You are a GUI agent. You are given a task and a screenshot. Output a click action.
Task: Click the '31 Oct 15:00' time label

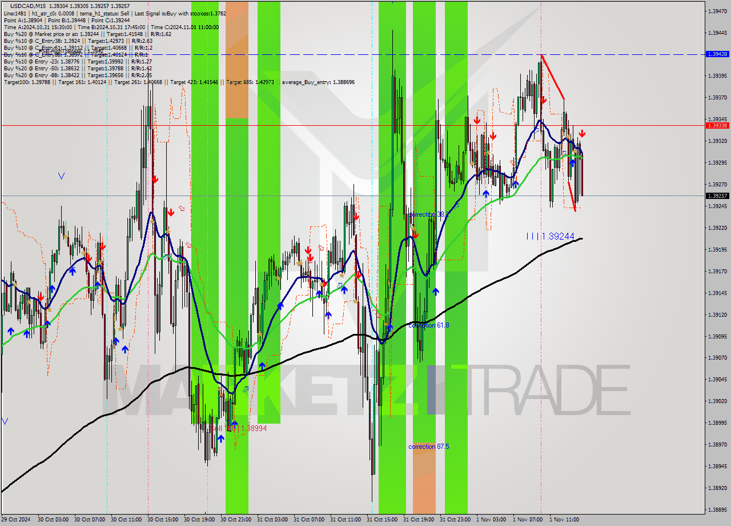[x=382, y=520]
